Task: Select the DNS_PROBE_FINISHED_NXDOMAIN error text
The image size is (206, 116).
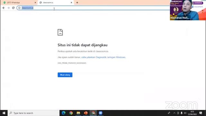Action: (x=72, y=63)
